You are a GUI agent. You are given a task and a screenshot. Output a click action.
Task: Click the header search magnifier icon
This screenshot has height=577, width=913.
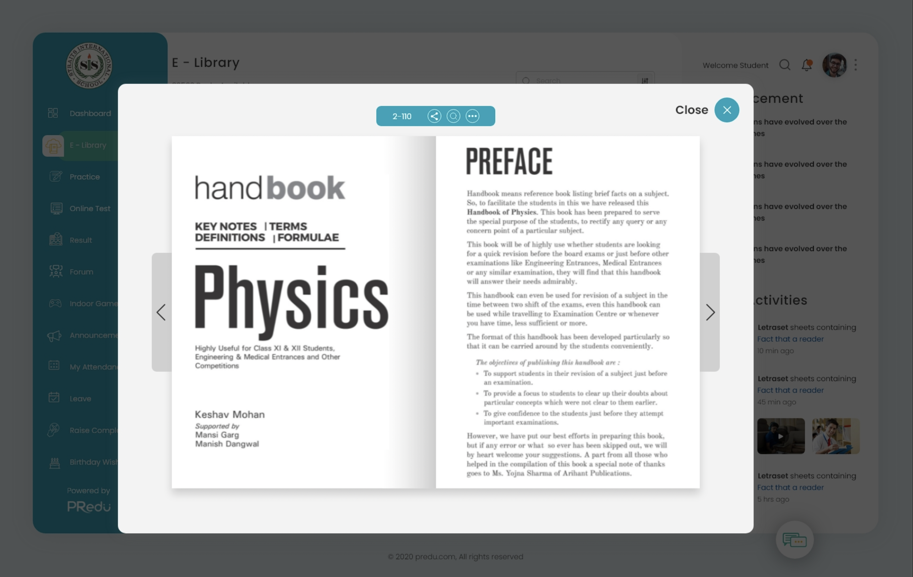pos(785,65)
